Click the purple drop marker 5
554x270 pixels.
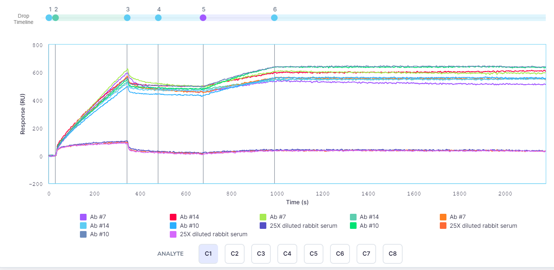click(x=203, y=18)
